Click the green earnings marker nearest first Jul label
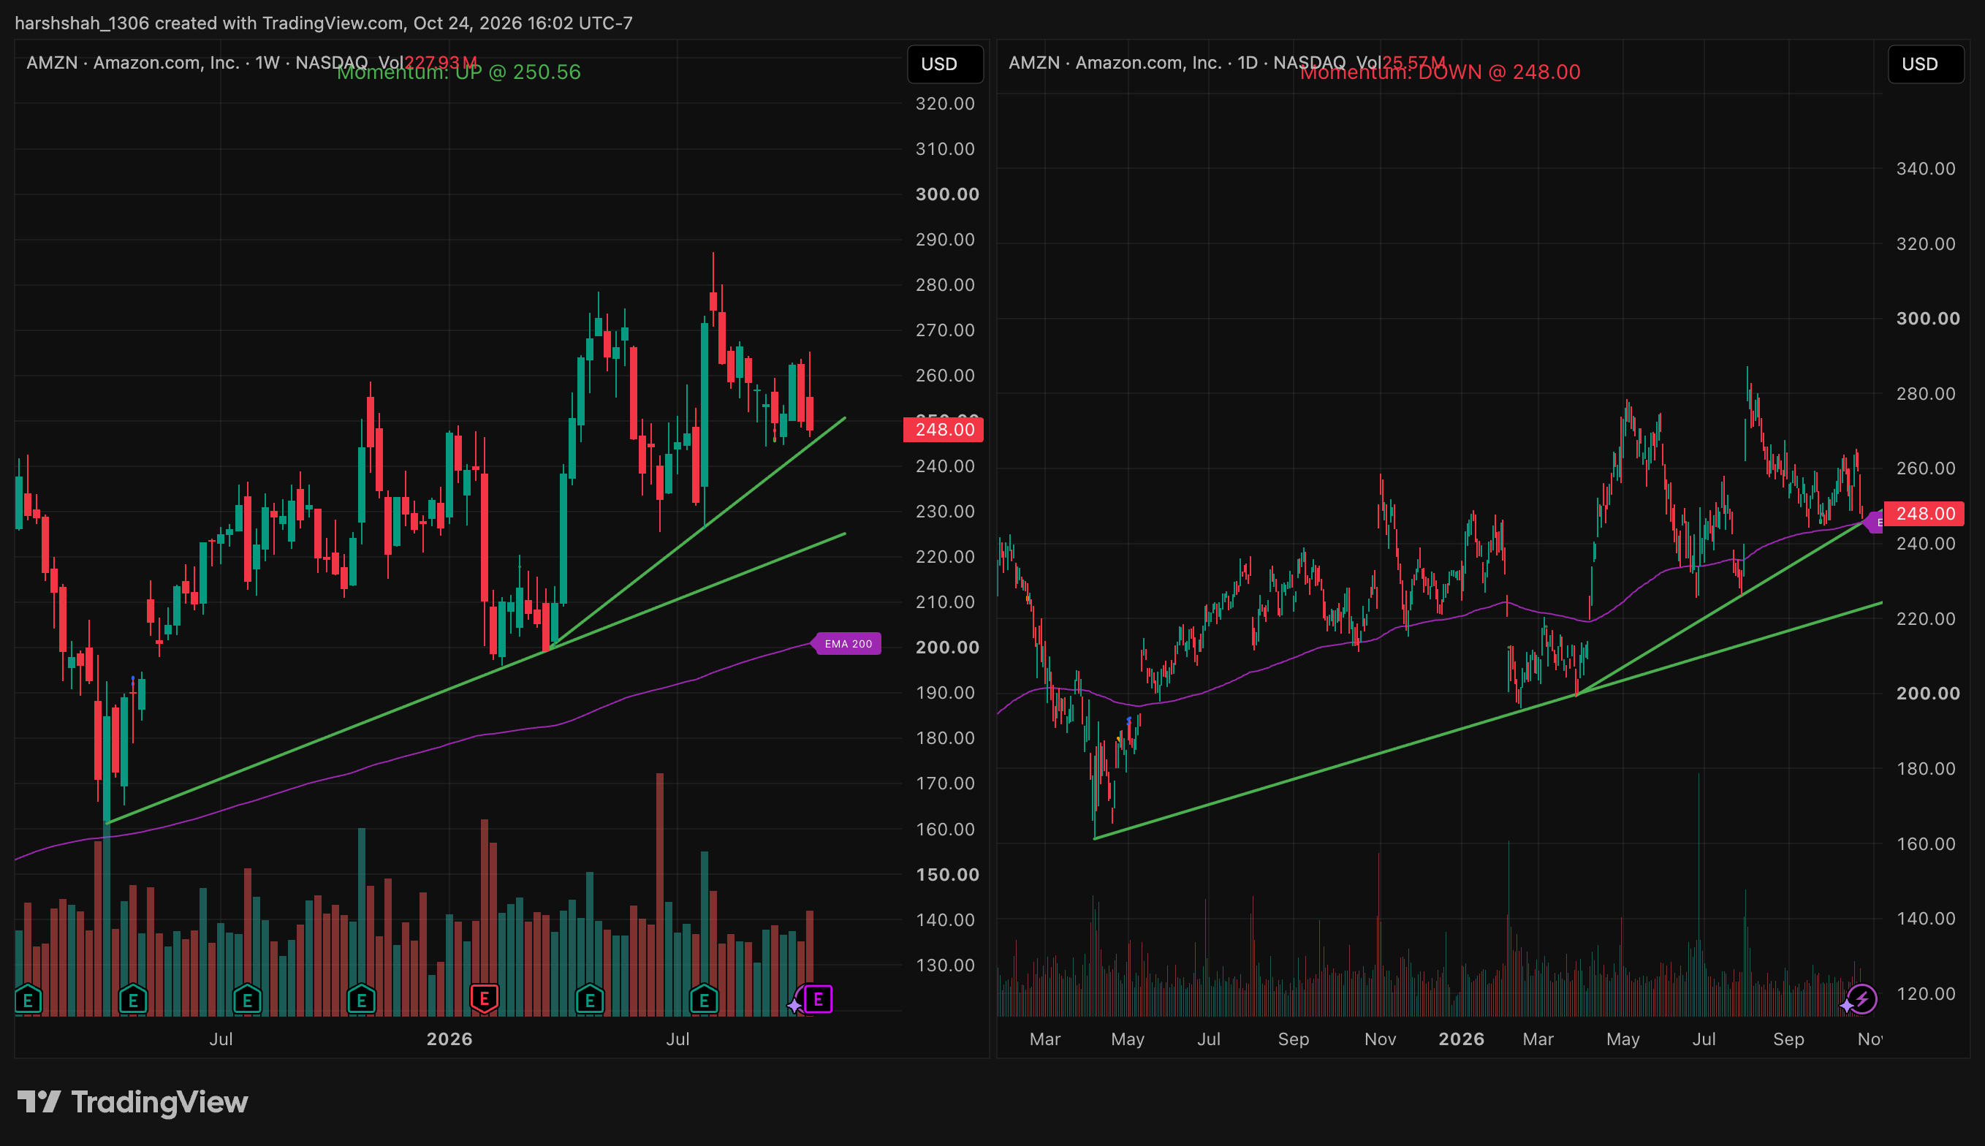Viewport: 1985px width, 1146px height. click(x=247, y=1000)
